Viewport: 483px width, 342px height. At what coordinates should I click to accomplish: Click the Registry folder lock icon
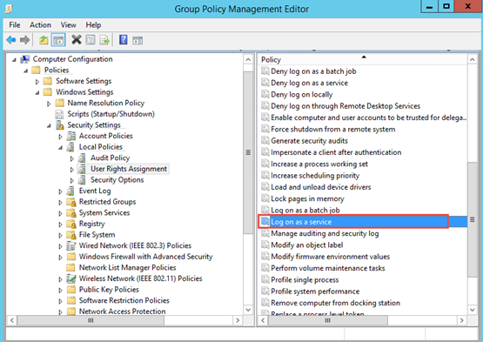[x=71, y=224]
